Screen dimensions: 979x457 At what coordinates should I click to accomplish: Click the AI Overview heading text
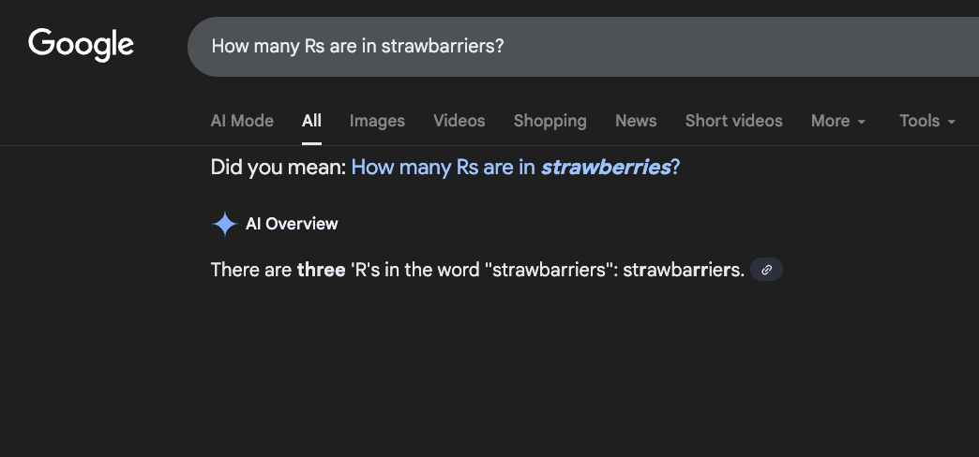point(292,224)
